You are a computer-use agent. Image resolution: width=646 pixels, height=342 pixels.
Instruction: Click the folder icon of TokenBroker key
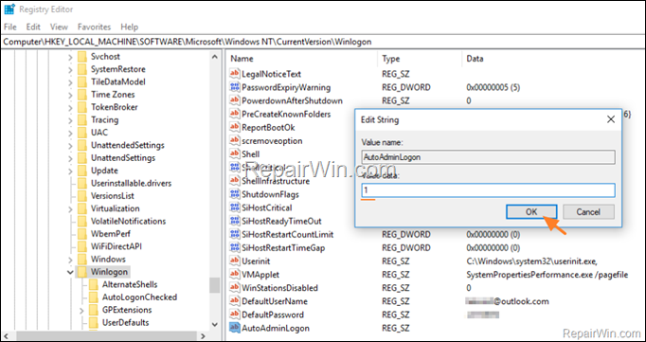coord(82,107)
